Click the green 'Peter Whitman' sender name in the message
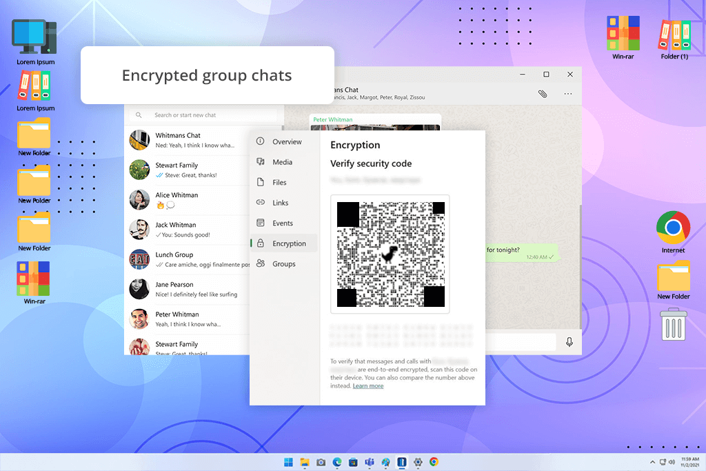Screen dimensions: 706x471 click(x=333, y=119)
